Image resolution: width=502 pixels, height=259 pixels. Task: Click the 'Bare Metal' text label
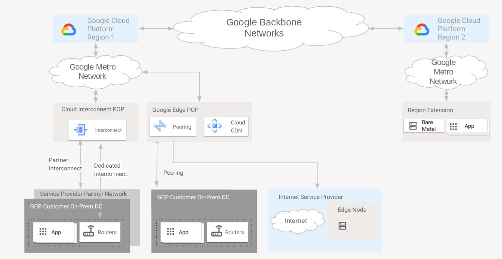coord(428,125)
